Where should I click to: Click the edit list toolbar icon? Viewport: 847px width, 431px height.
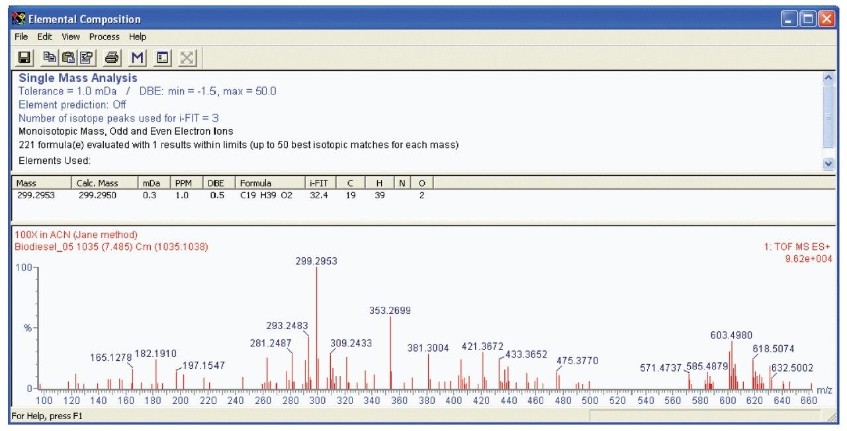click(85, 58)
